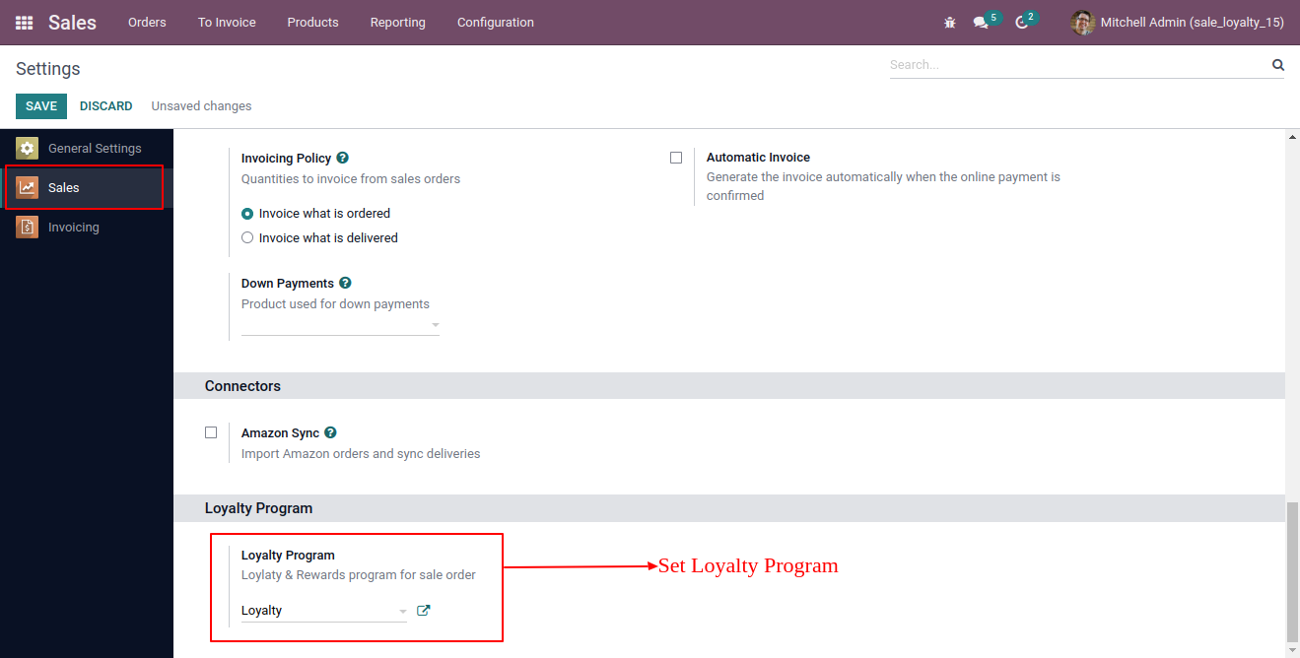This screenshot has width=1300, height=658.
Task: Focus the settings search field
Action: 1079,65
